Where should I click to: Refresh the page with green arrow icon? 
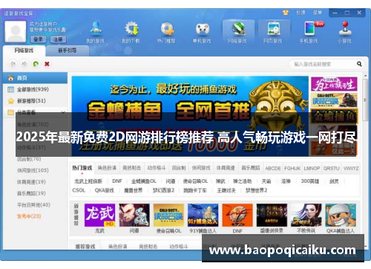tap(36, 64)
